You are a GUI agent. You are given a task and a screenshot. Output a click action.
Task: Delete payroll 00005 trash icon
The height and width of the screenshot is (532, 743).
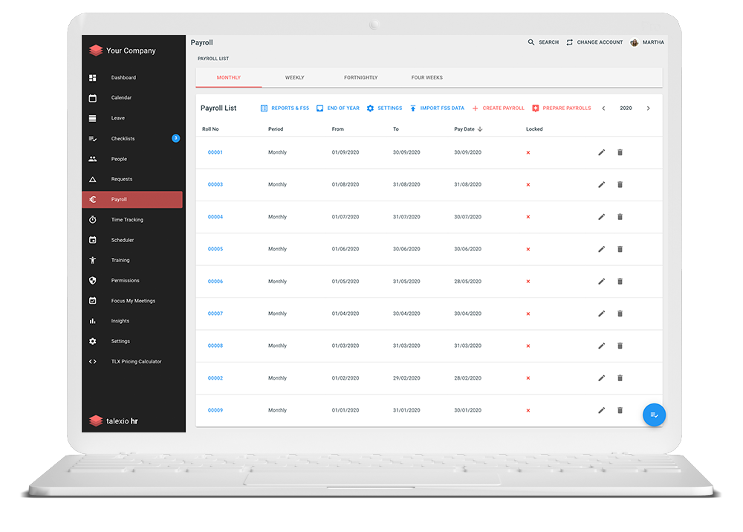point(620,249)
